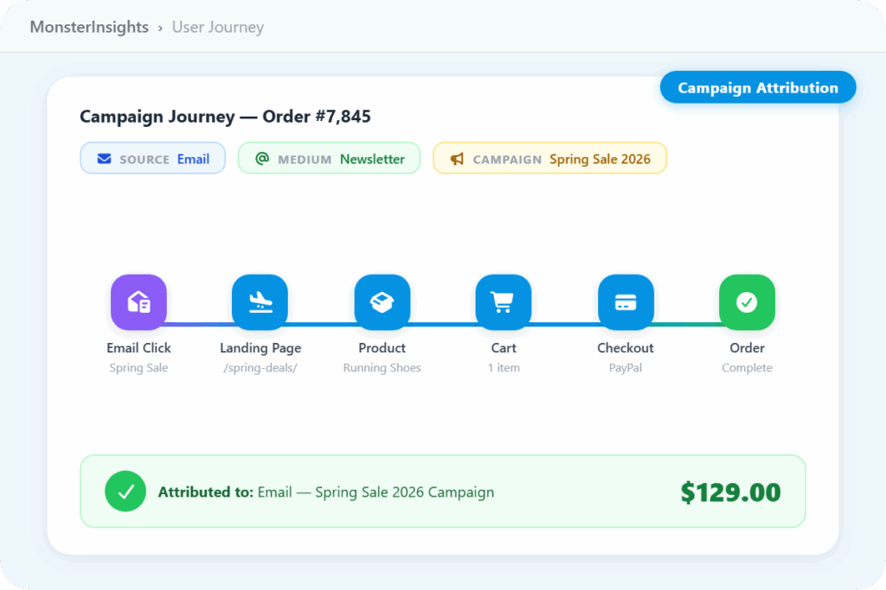Select the green Order Complete icon
The width and height of the screenshot is (886, 590).
[x=747, y=302]
